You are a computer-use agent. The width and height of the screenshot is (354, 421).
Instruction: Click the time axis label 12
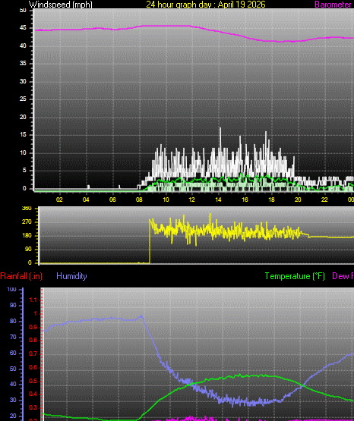(x=191, y=200)
